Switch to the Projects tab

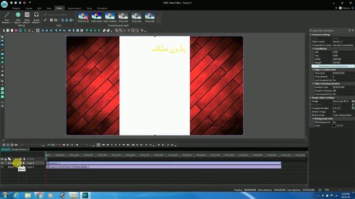pos(16,8)
